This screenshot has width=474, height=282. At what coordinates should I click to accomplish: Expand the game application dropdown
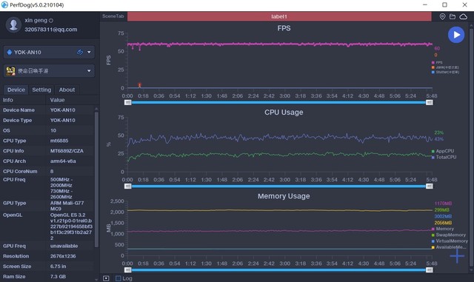coord(89,71)
